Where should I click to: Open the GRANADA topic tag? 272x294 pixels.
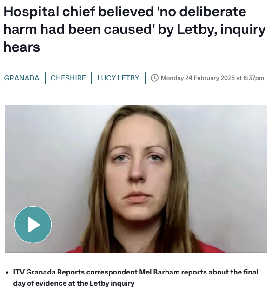tap(21, 78)
